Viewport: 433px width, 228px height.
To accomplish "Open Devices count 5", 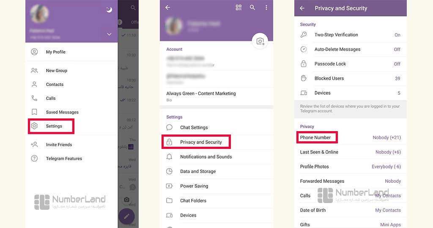I will tap(399, 93).
